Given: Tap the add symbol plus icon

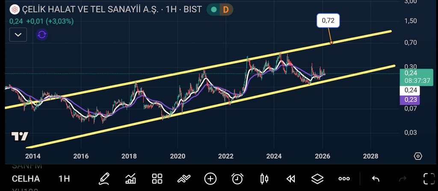Looking at the screenshot, I should click(210, 179).
